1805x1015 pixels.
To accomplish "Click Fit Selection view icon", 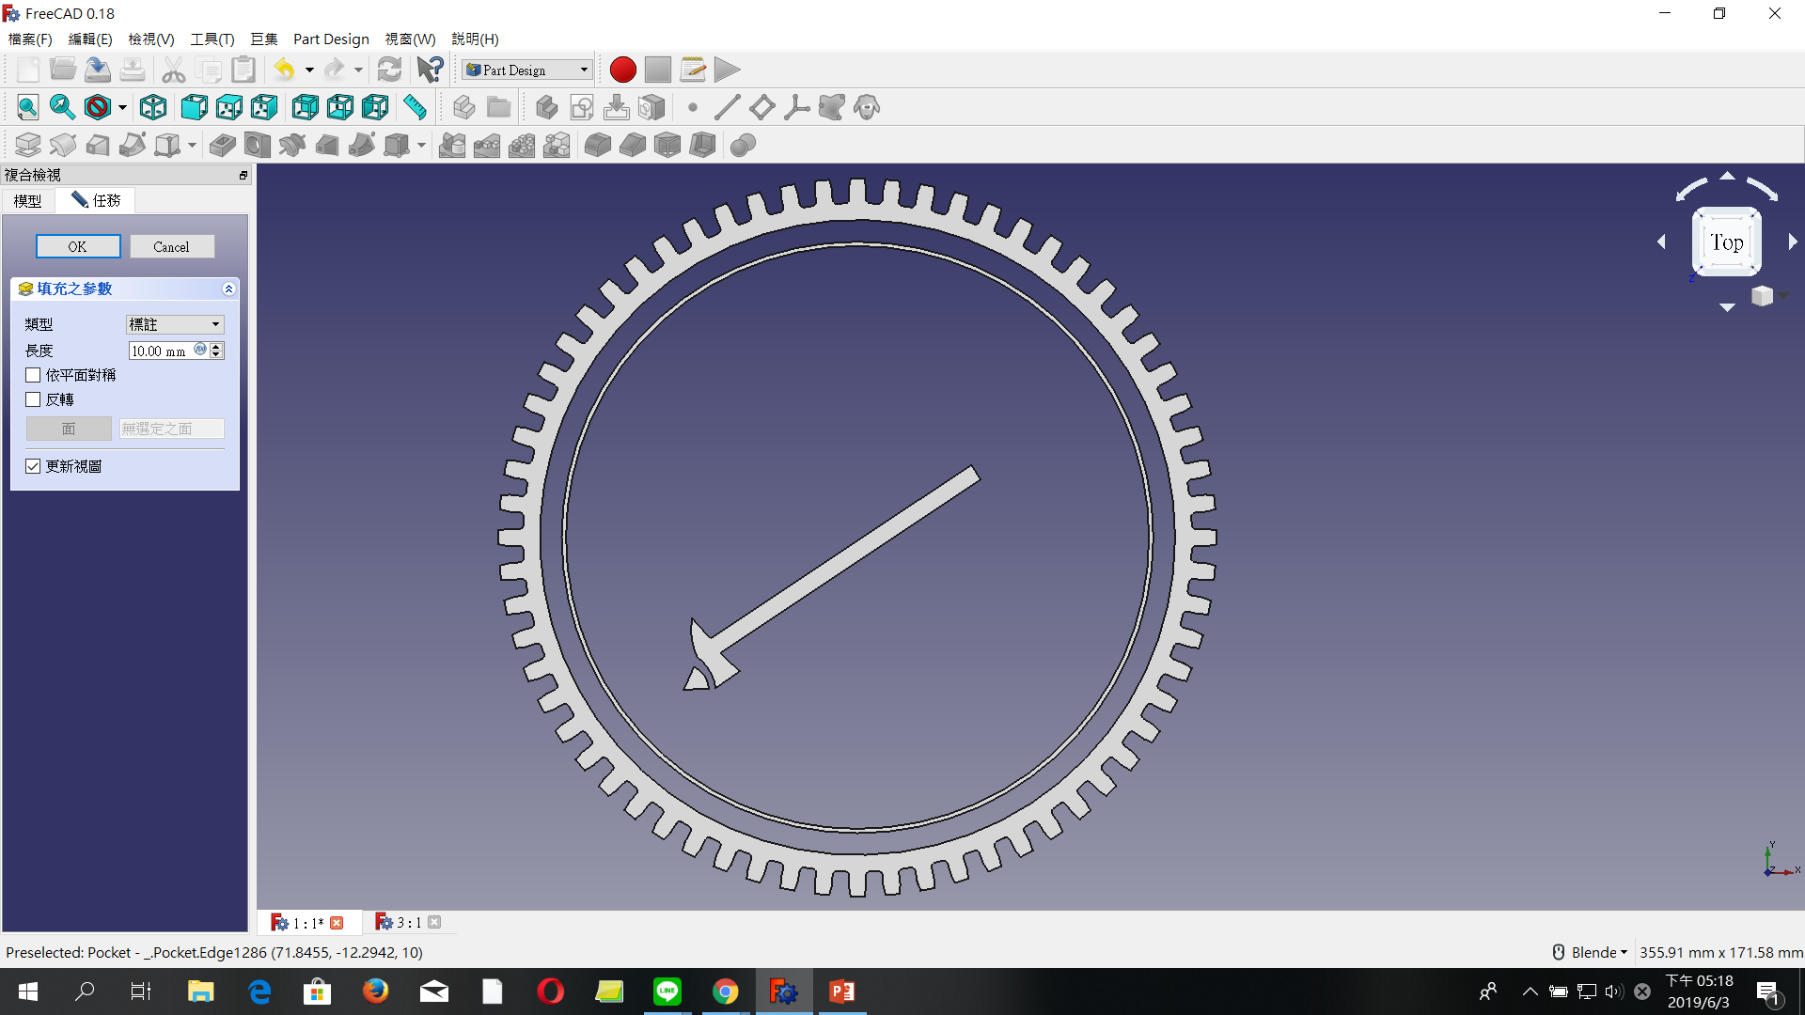I will [x=63, y=107].
